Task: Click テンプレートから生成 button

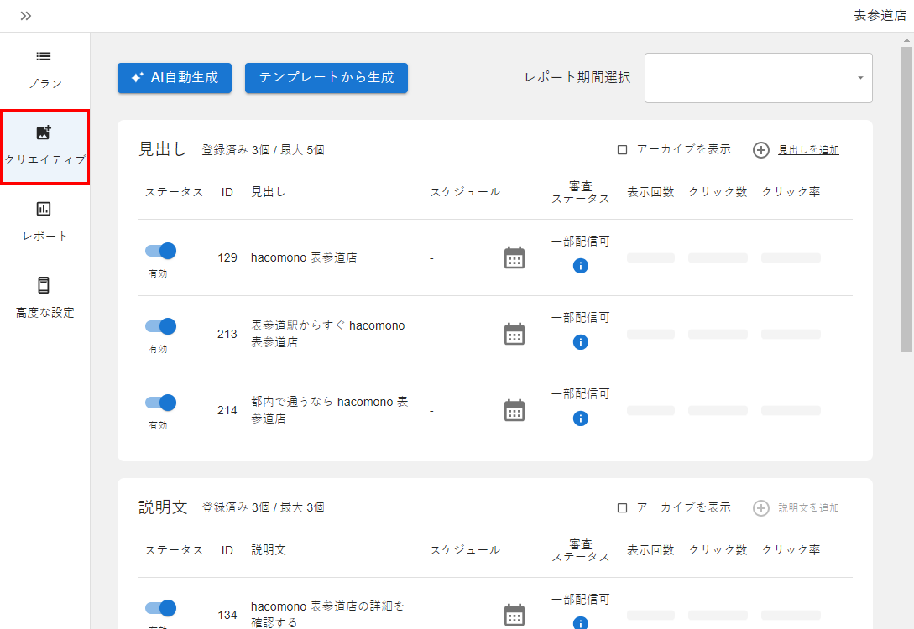Action: pos(326,78)
